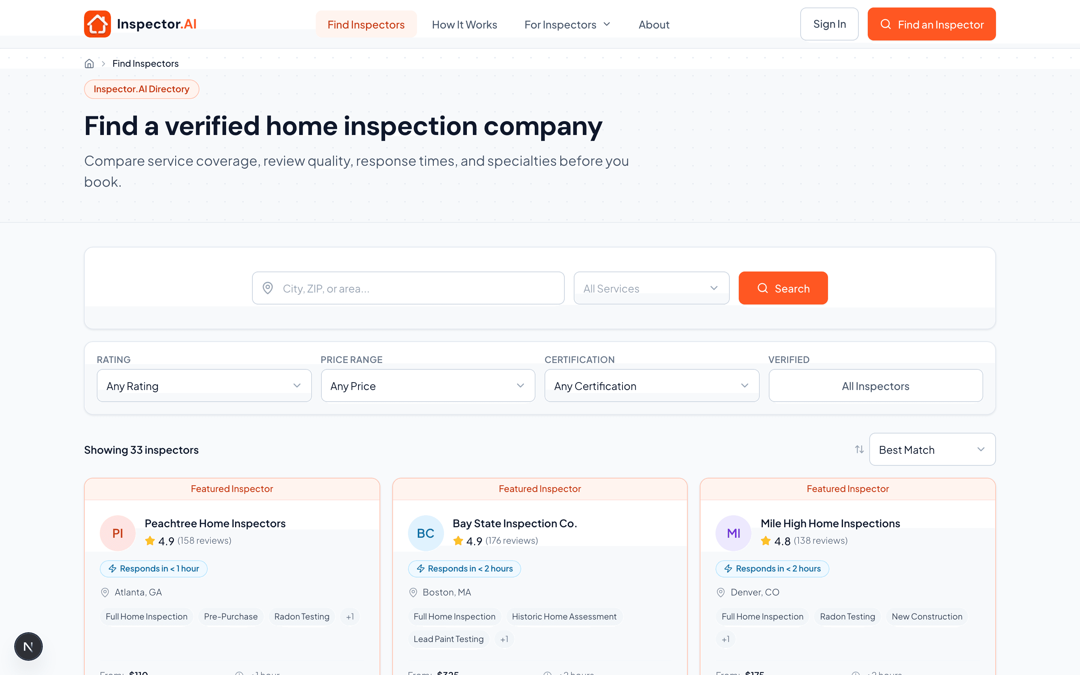The image size is (1080, 675).
Task: Click lightning icon in 'Responds in < 1 hour' badge
Action: pyautogui.click(x=112, y=568)
